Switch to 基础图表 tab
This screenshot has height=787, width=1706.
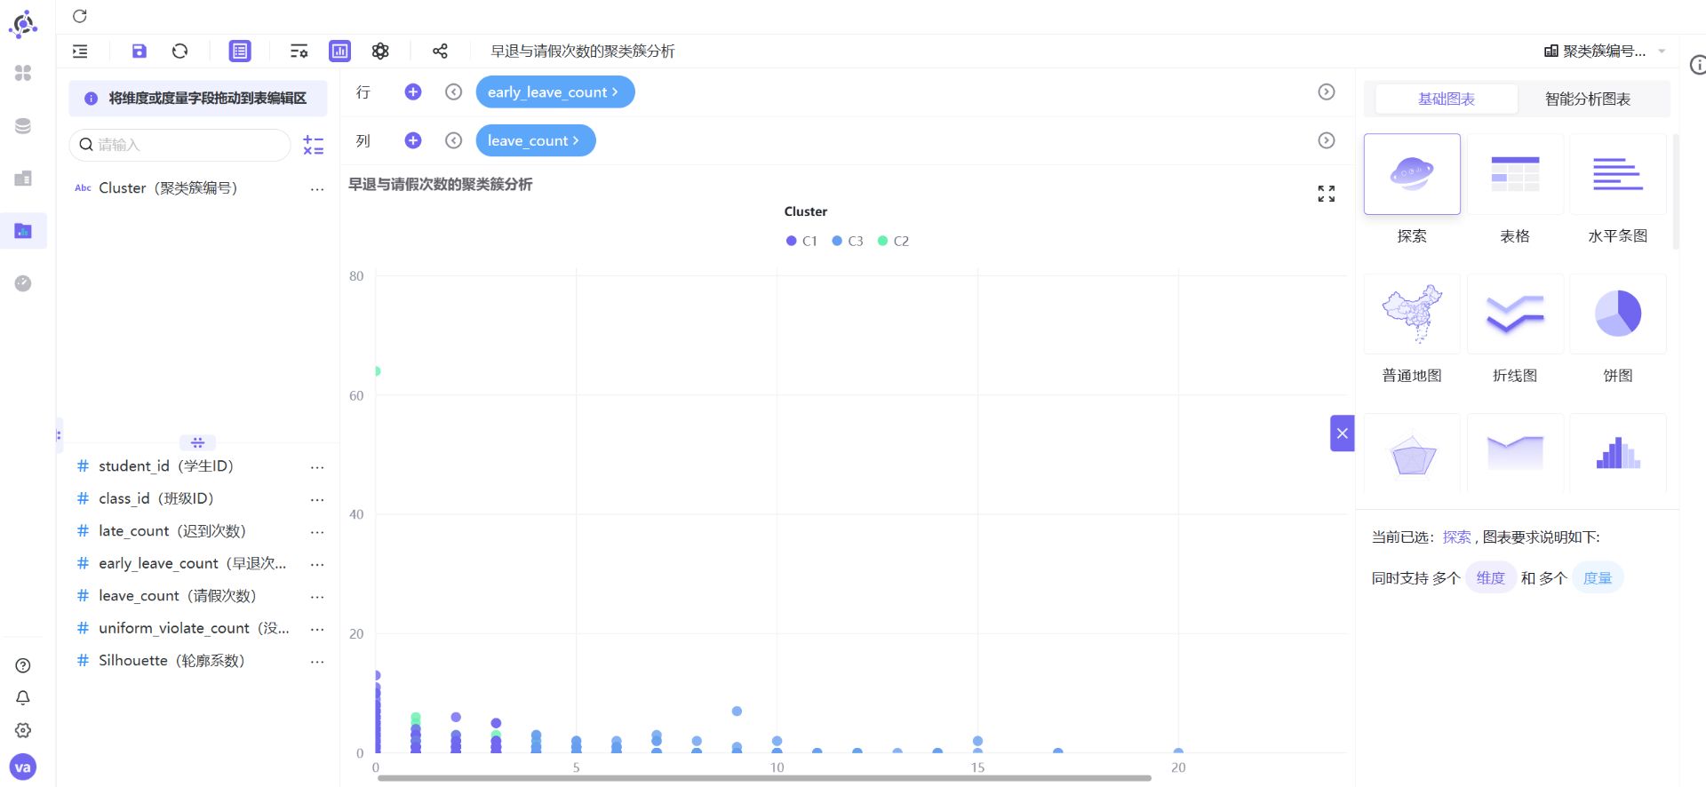pyautogui.click(x=1447, y=99)
